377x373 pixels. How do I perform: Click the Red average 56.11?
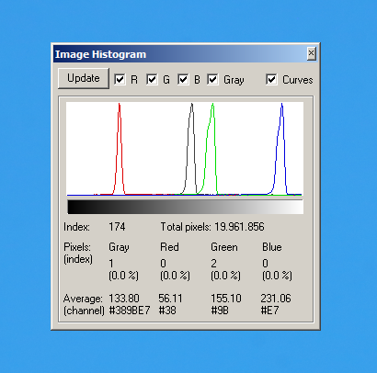[x=170, y=299]
